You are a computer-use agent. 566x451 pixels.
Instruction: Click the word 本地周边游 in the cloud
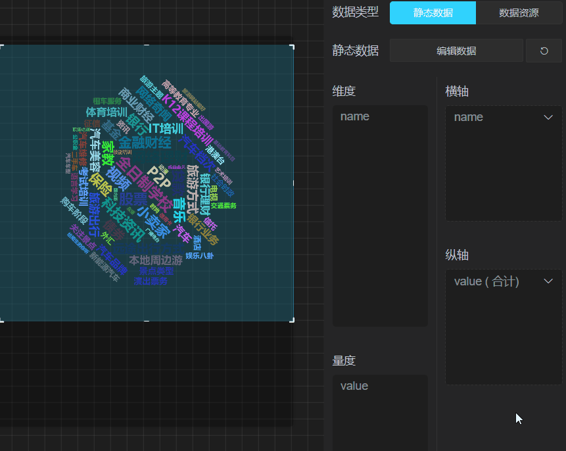156,260
